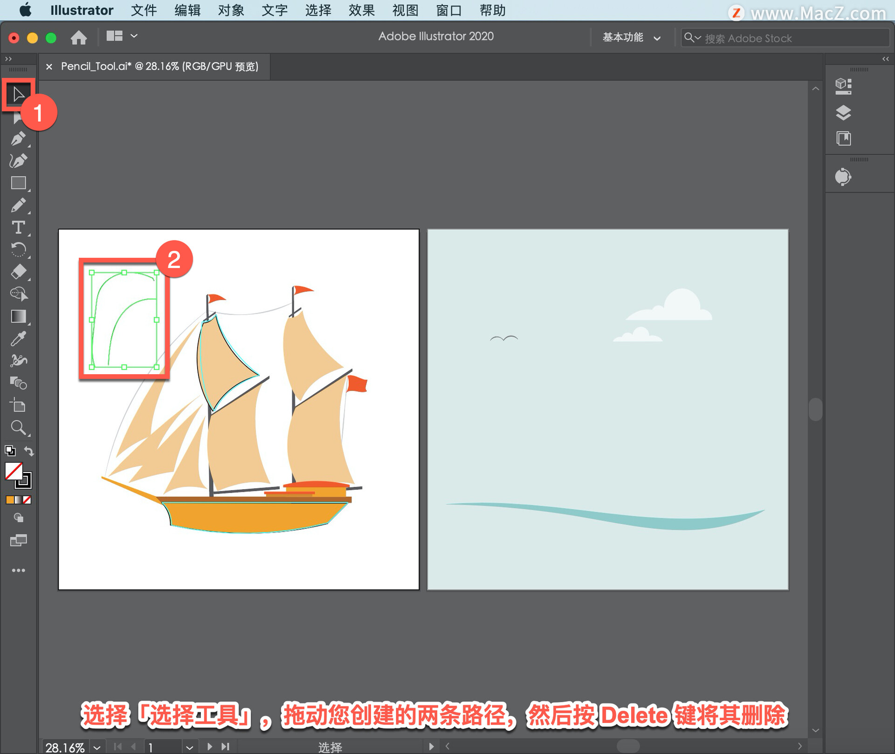Open Arrange Documents layout icon
895x754 pixels.
[x=114, y=36]
